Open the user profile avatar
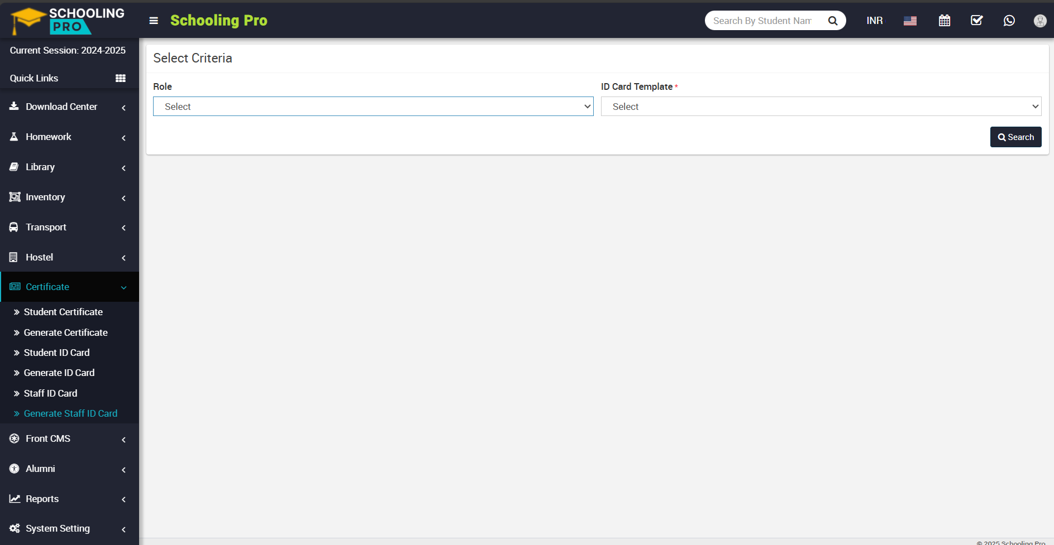Viewport: 1054px width, 545px height. click(1039, 21)
